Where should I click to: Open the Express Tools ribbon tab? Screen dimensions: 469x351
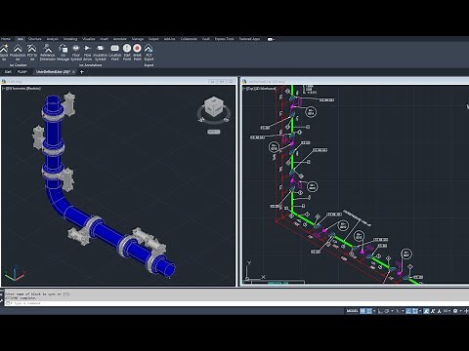tap(225, 39)
